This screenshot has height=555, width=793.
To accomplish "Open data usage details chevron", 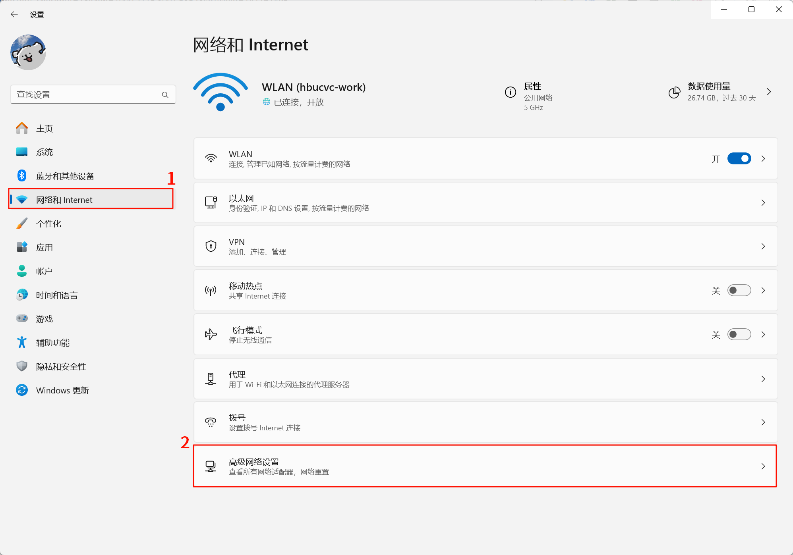I will point(769,92).
